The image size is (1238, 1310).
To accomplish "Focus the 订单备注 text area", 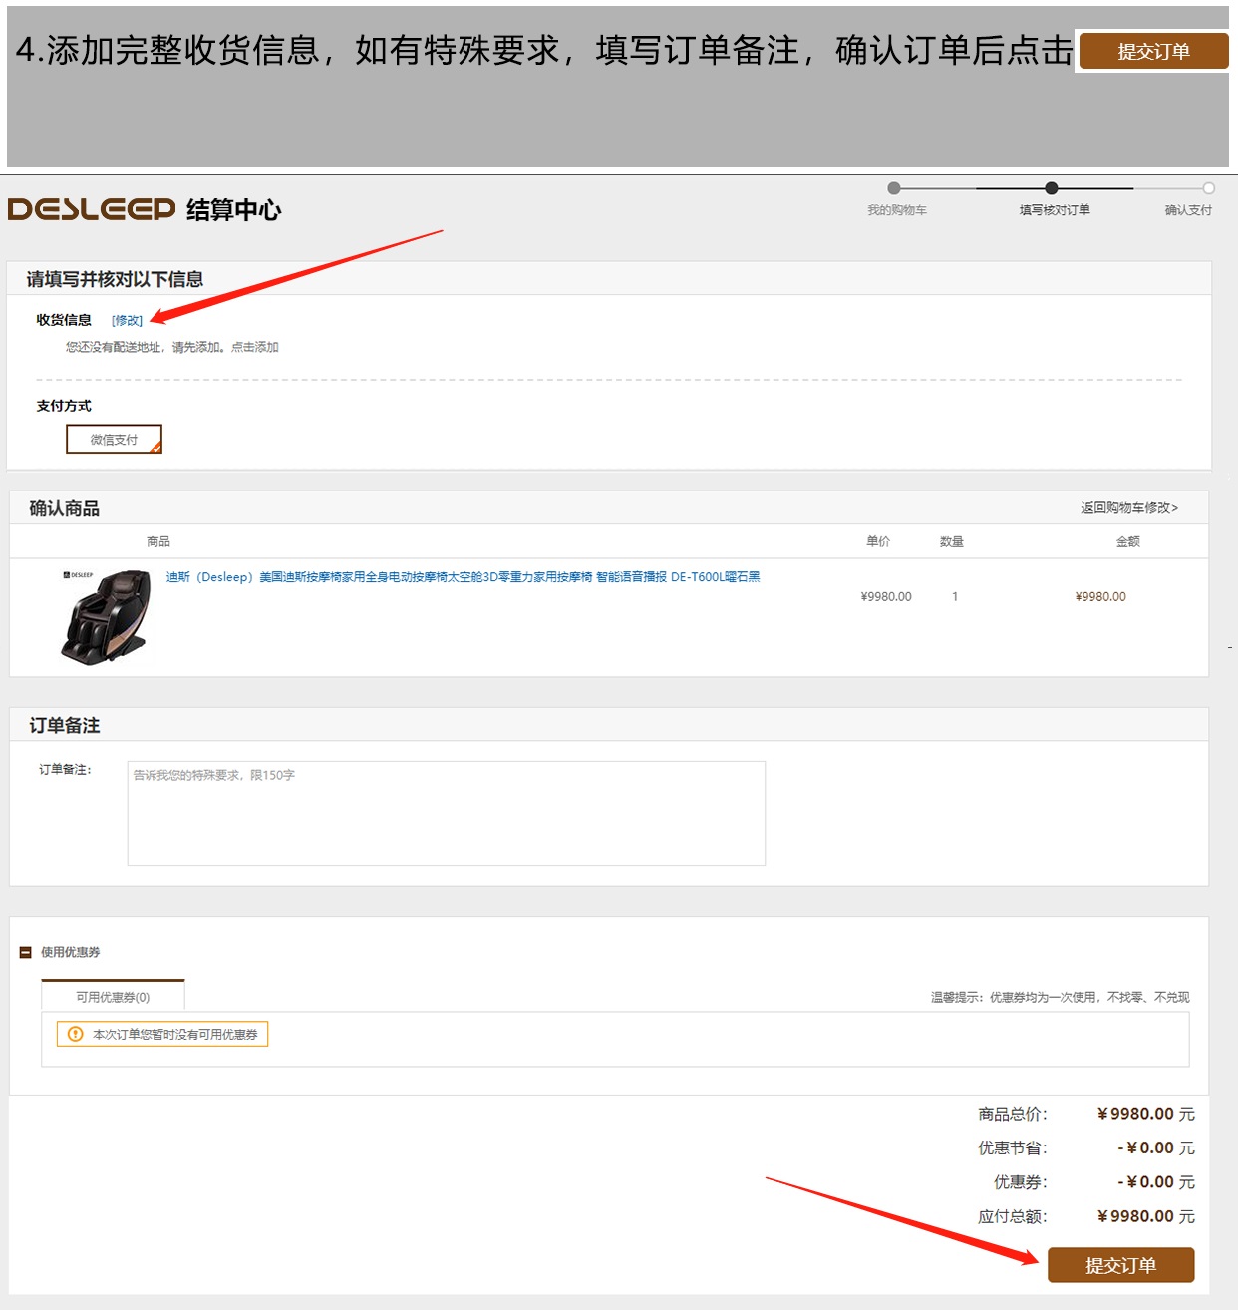I will pos(446,814).
